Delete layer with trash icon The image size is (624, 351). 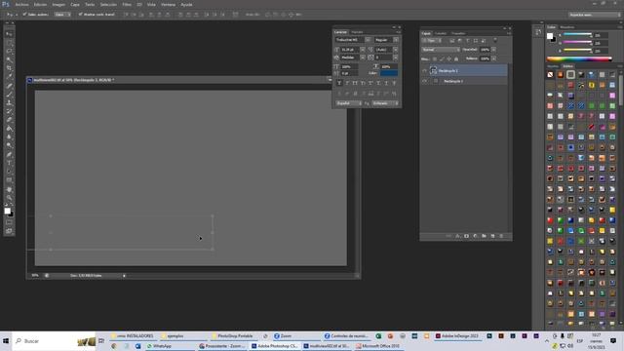(x=501, y=236)
